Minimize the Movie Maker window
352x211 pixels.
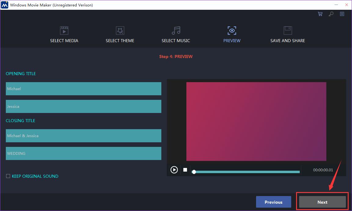click(x=336, y=5)
